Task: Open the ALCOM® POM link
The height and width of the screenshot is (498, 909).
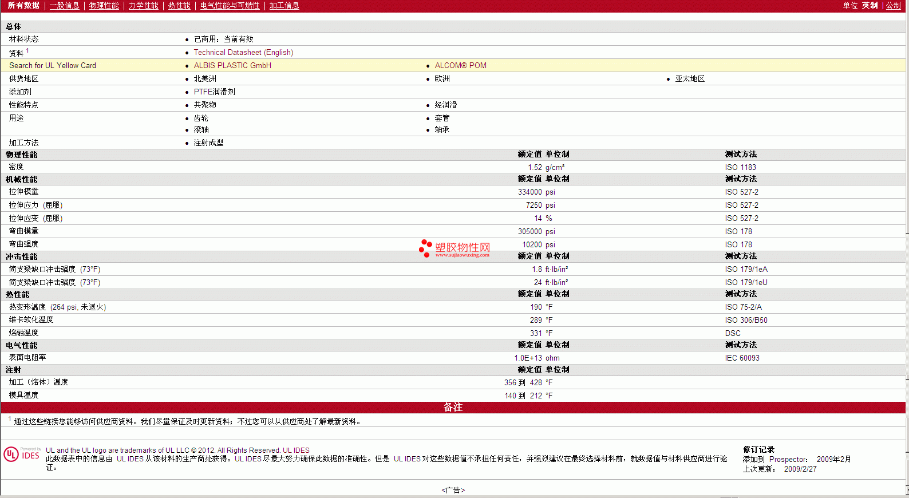Action: coord(460,65)
